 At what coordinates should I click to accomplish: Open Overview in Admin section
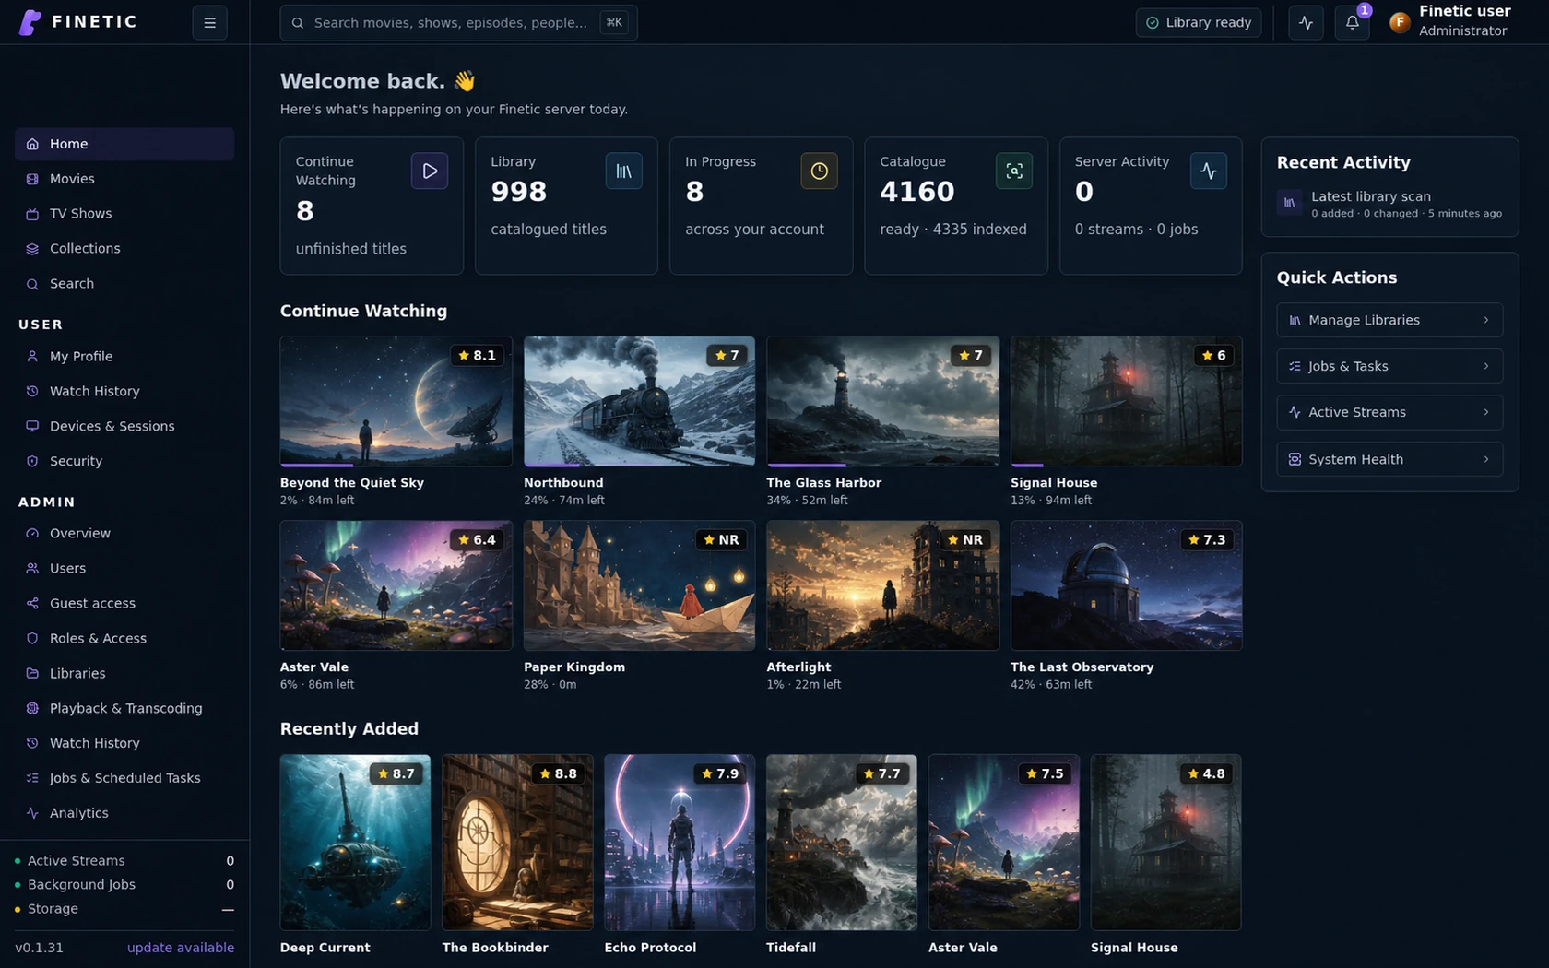[124, 533]
